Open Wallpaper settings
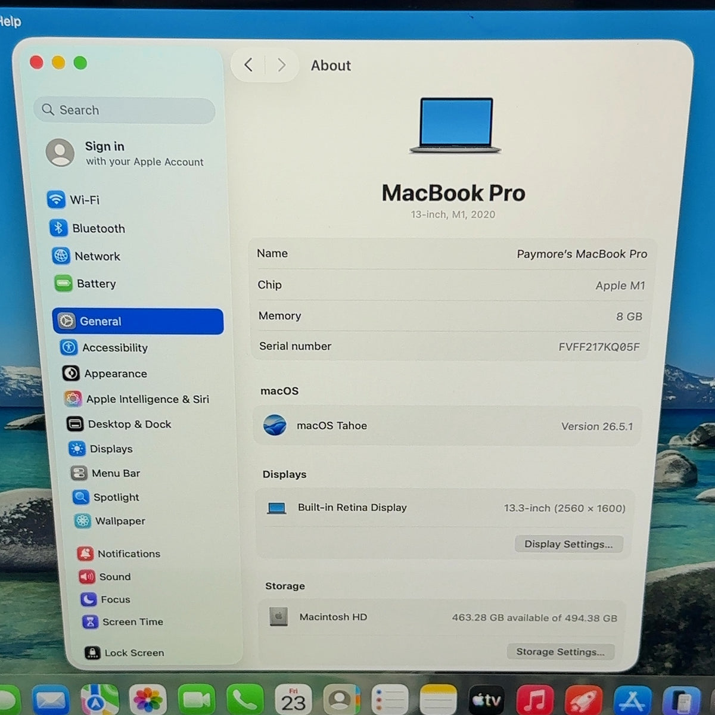The image size is (715, 715). point(110,521)
